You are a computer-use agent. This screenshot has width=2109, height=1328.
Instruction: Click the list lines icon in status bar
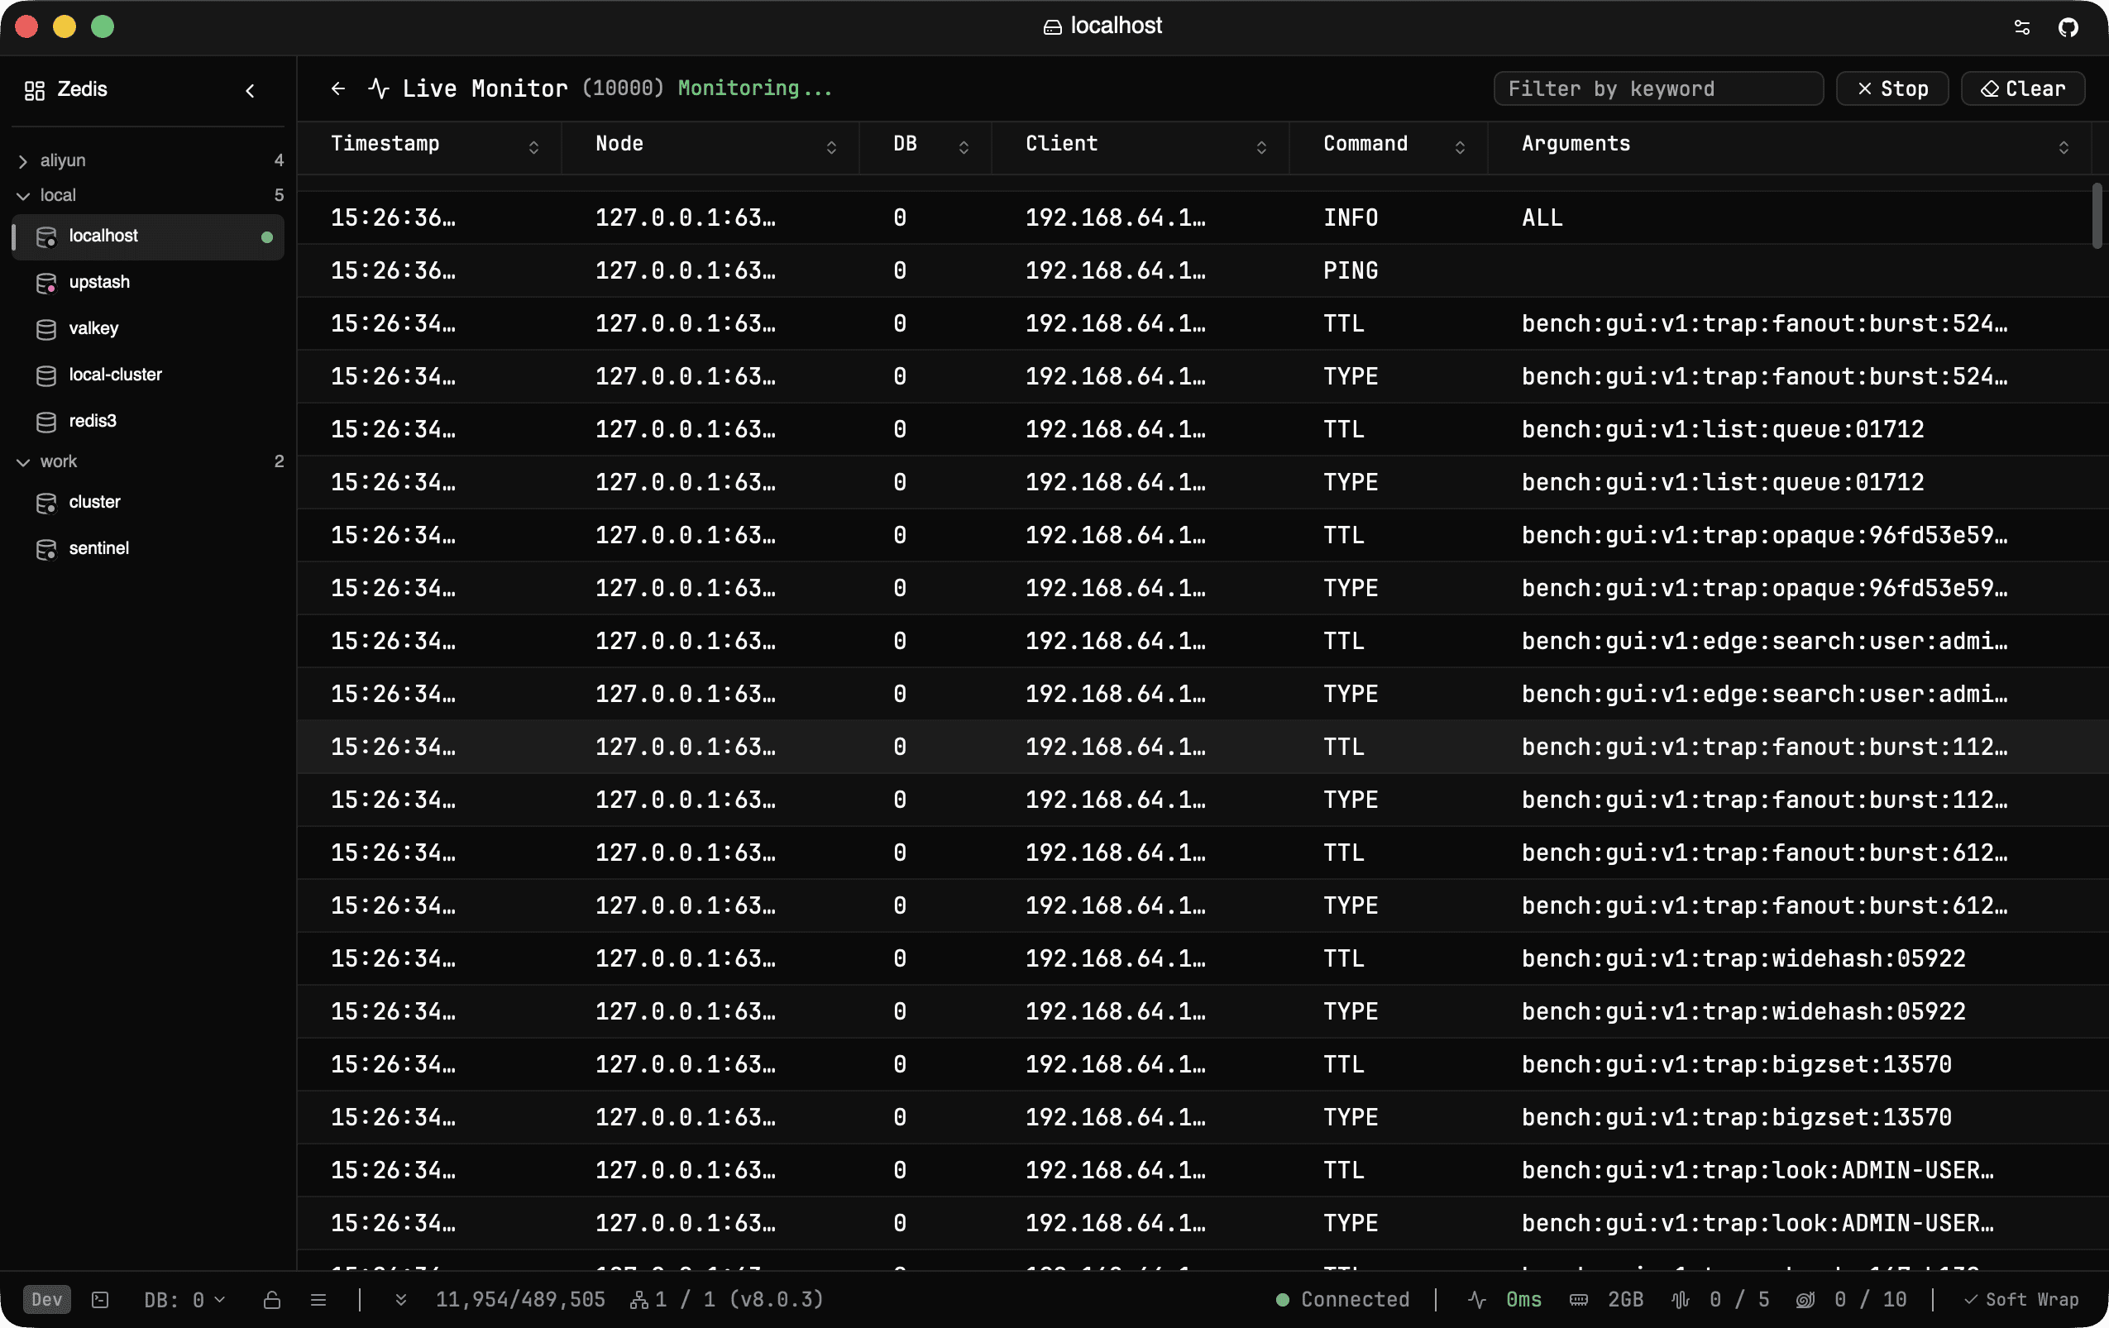tap(318, 1300)
